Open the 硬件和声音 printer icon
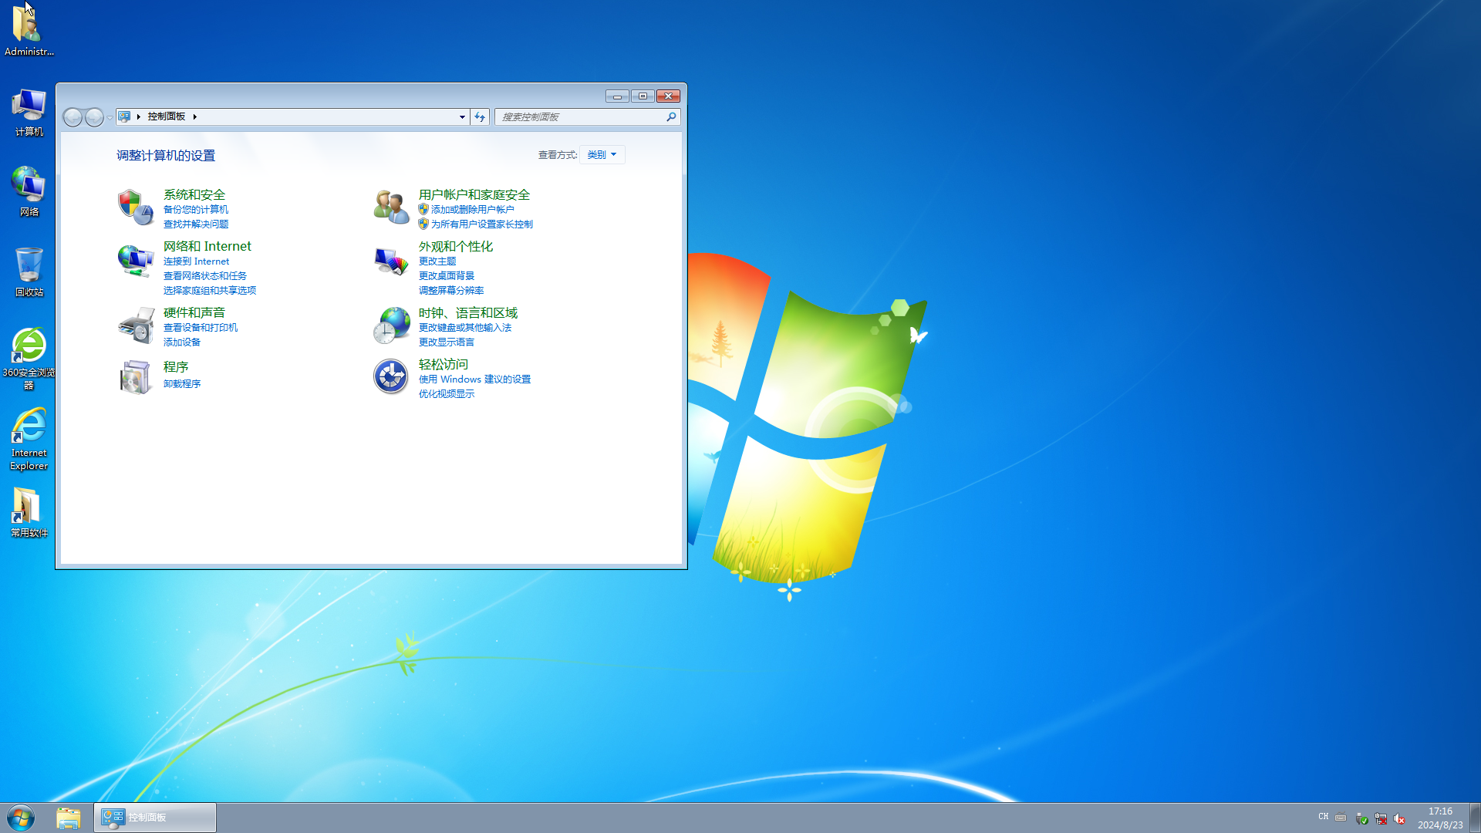The height and width of the screenshot is (833, 1481). [136, 325]
